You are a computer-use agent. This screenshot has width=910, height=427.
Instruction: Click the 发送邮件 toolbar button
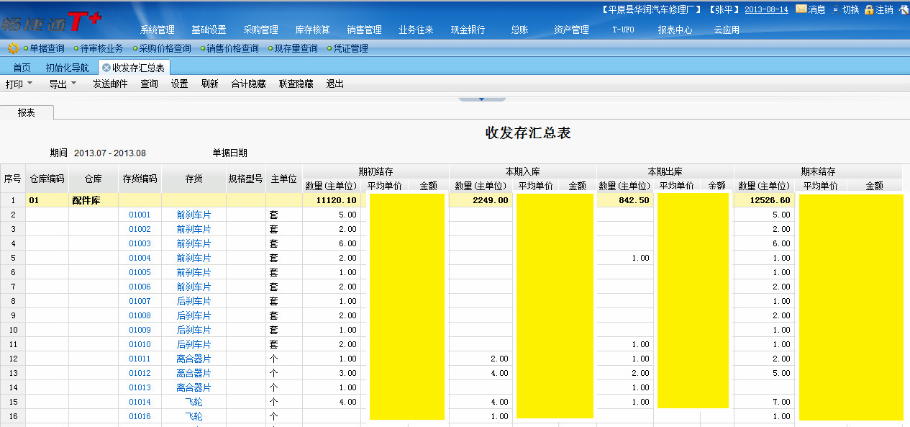pos(110,84)
